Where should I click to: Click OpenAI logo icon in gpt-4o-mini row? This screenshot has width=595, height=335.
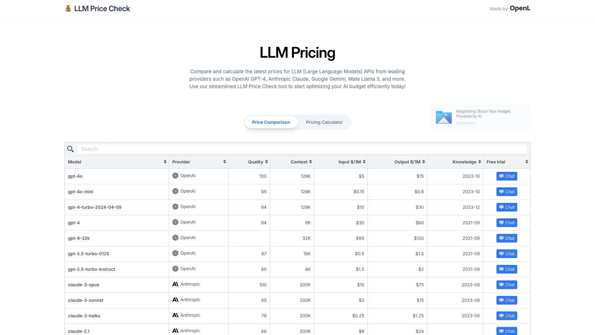(175, 191)
